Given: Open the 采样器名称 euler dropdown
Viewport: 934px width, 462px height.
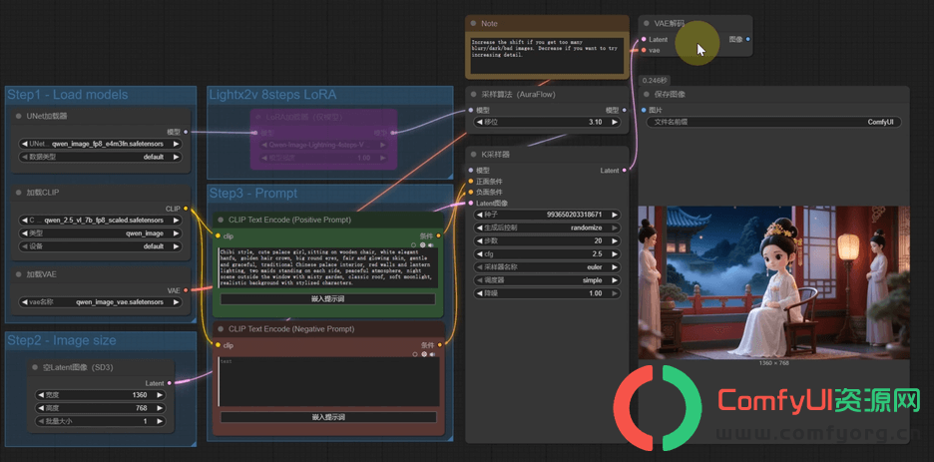Looking at the screenshot, I should (547, 267).
